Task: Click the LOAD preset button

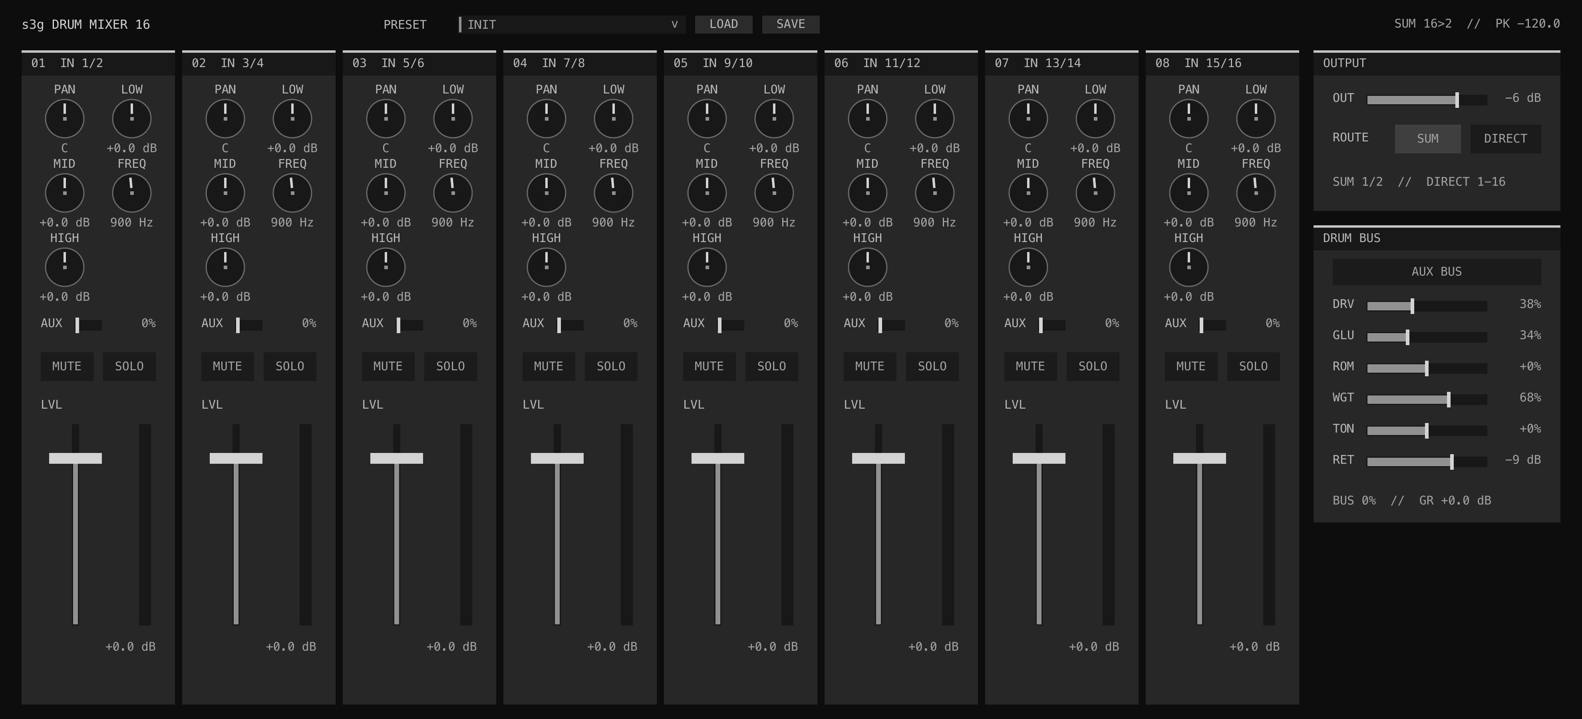Action: pos(723,24)
